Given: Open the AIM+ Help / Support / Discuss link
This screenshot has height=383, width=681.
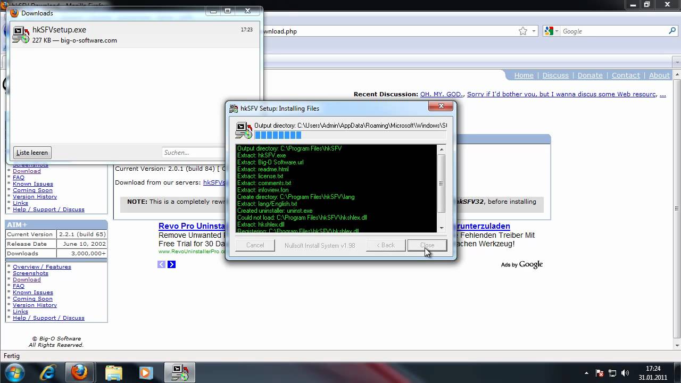Looking at the screenshot, I should [x=48, y=318].
